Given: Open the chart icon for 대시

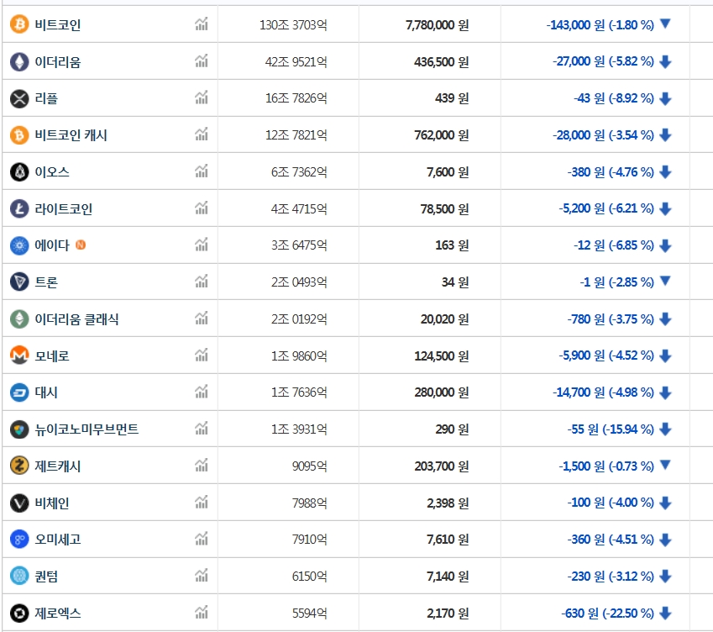Looking at the screenshot, I should 202,392.
